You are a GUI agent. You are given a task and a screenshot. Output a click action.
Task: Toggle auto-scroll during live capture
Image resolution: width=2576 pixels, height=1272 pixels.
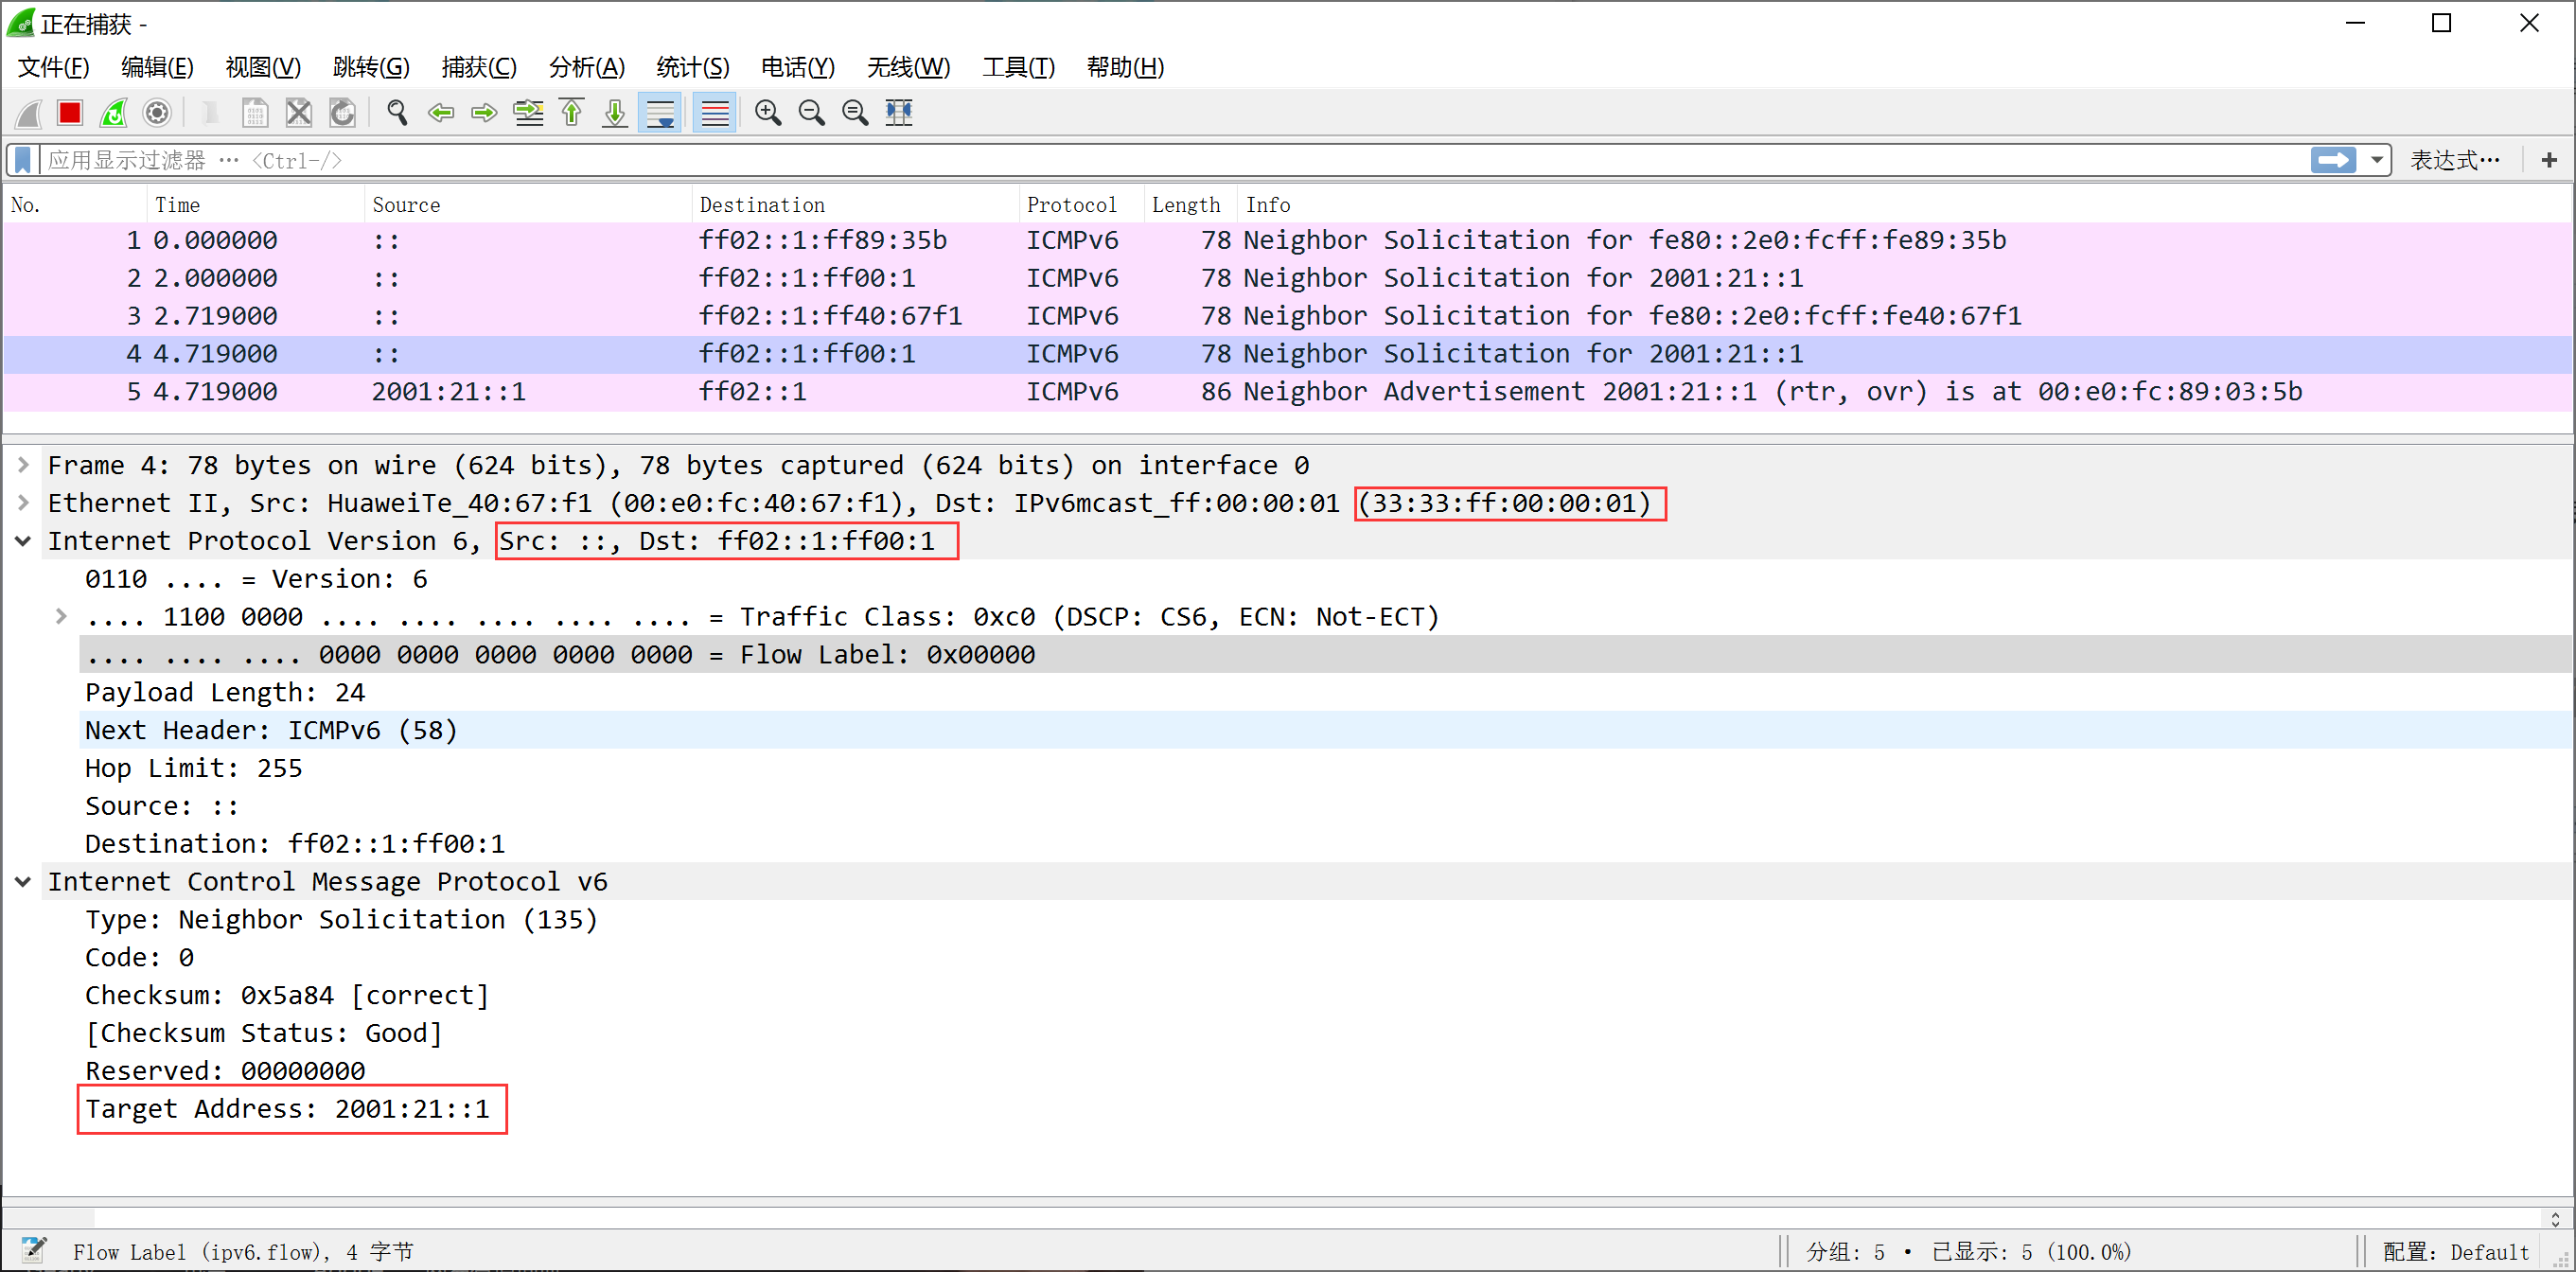pyautogui.click(x=660, y=113)
